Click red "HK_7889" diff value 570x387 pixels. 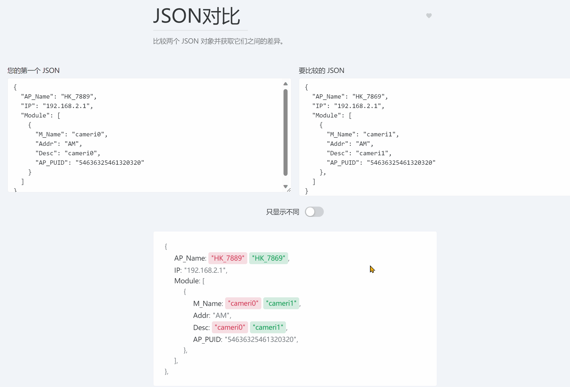click(228, 258)
